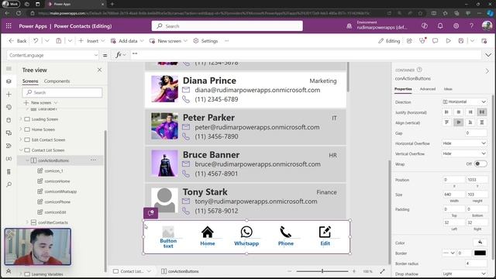The image size is (496, 279).
Task: Expand the formula bar chevron
Action: tap(488, 55)
